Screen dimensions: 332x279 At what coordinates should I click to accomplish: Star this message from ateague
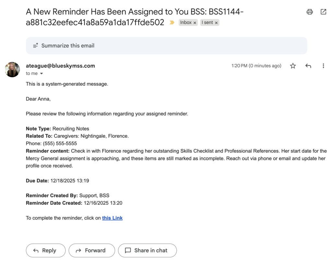tap(293, 66)
